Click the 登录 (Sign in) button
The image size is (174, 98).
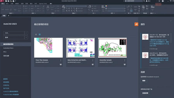[144, 81]
